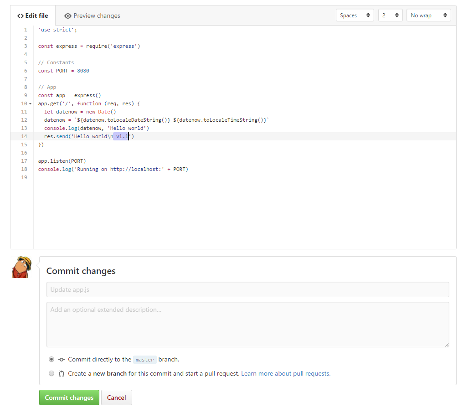Switch to the Edit file tab
The image size is (463, 413).
click(33, 15)
